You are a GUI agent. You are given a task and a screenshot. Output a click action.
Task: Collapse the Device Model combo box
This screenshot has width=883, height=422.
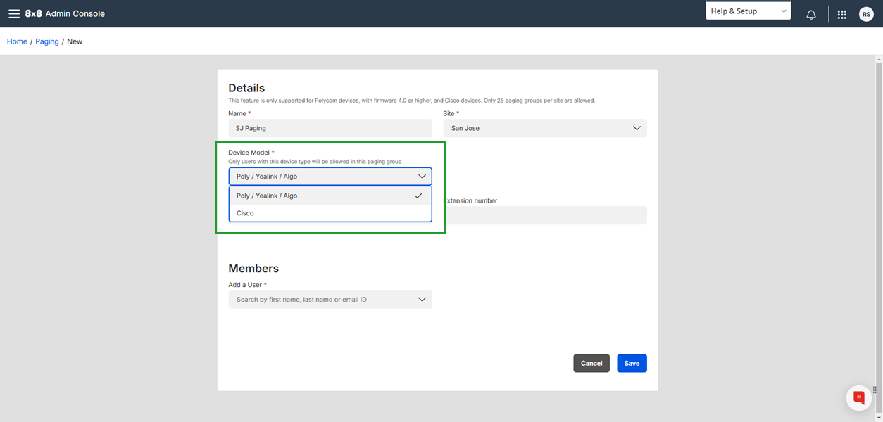(x=330, y=177)
